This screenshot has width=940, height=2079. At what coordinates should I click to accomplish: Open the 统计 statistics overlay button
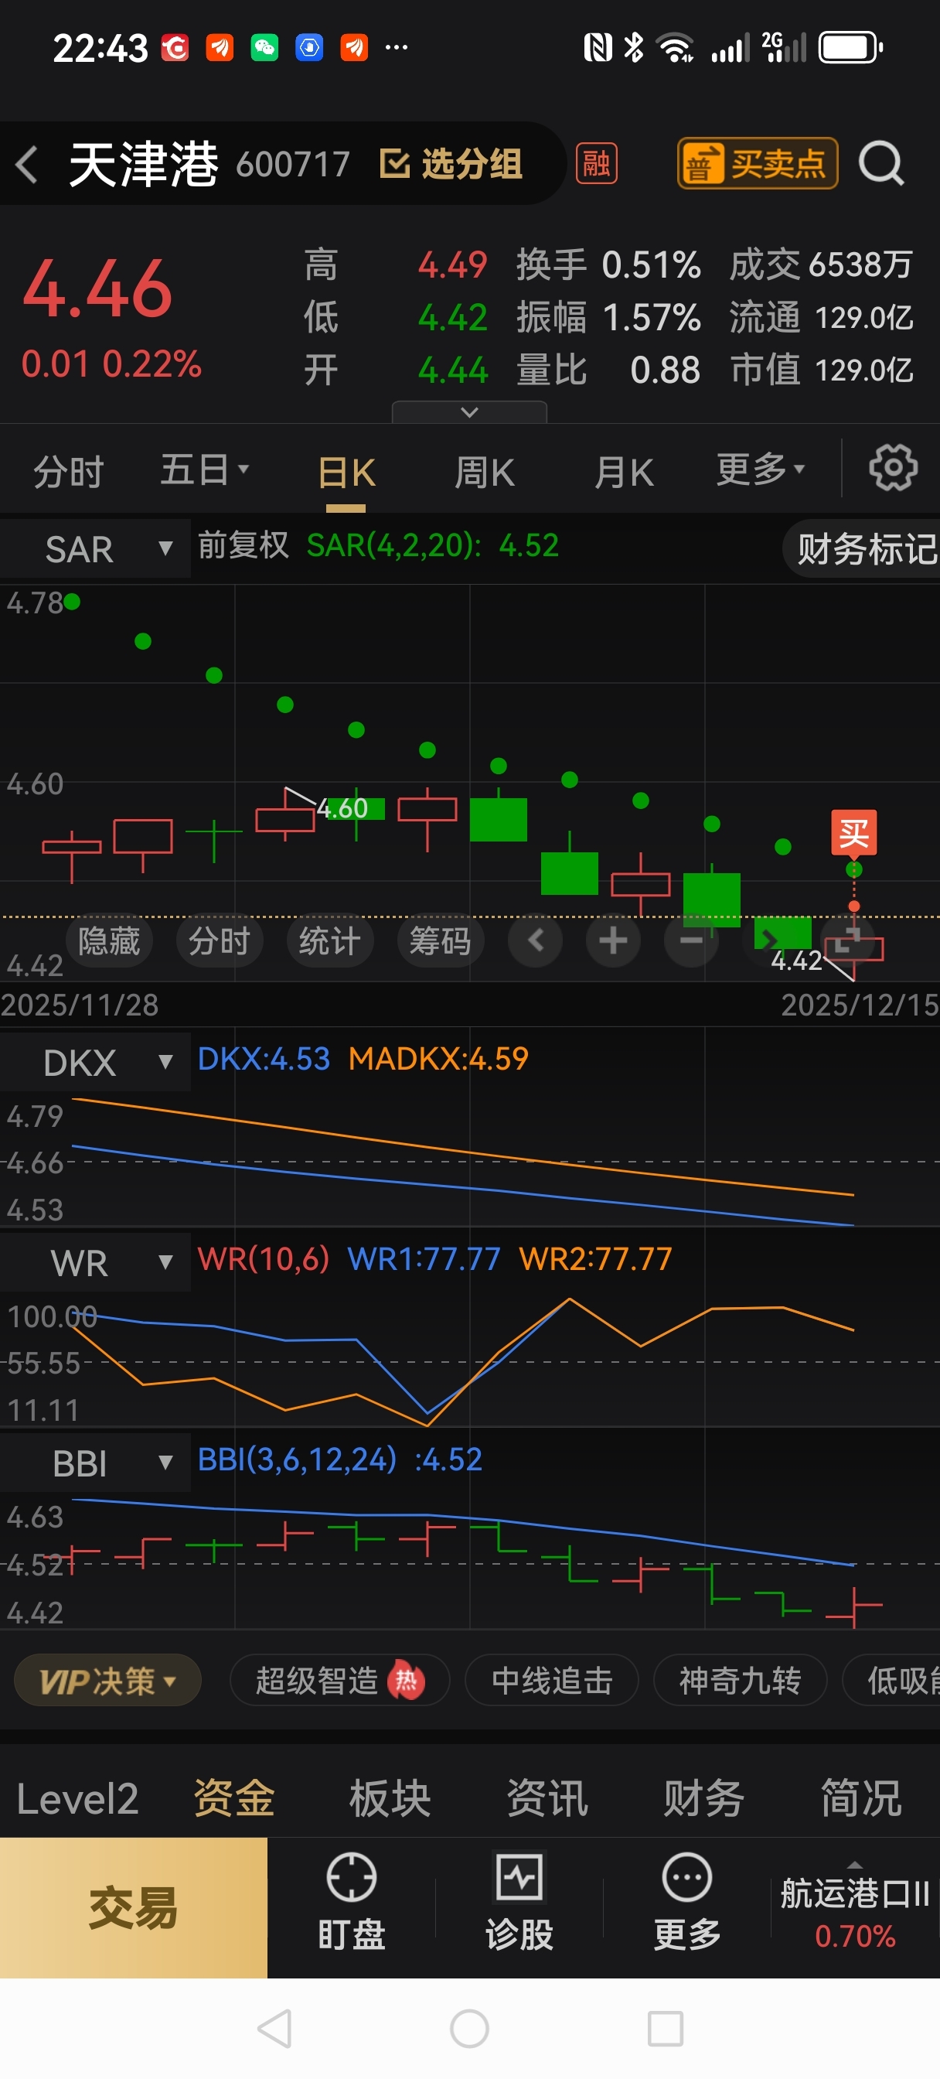click(330, 940)
